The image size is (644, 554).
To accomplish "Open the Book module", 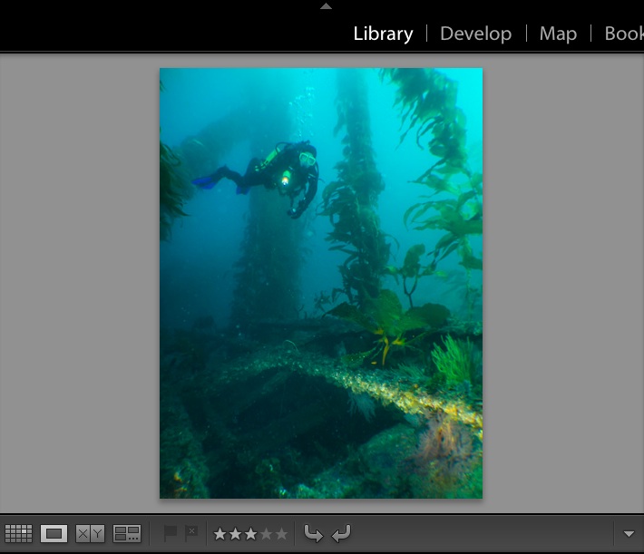I will click(624, 34).
